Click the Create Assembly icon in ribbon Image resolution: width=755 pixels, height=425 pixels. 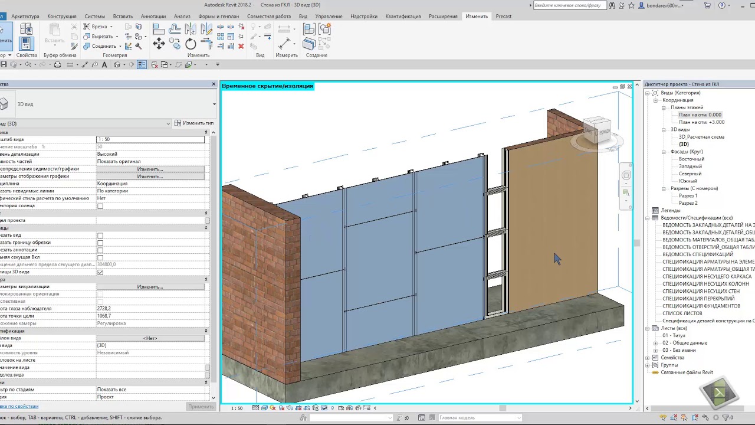coord(308,29)
